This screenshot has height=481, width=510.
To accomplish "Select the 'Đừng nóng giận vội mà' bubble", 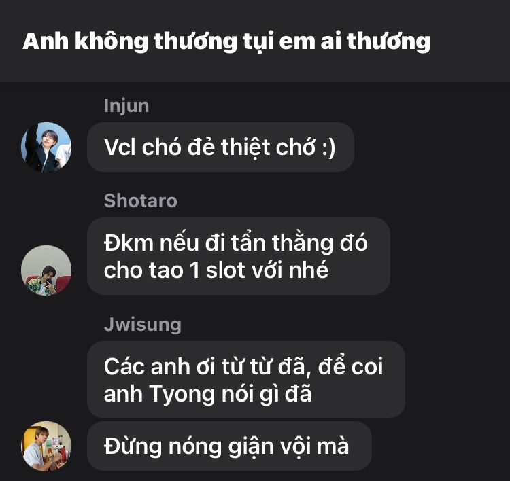I will (229, 446).
